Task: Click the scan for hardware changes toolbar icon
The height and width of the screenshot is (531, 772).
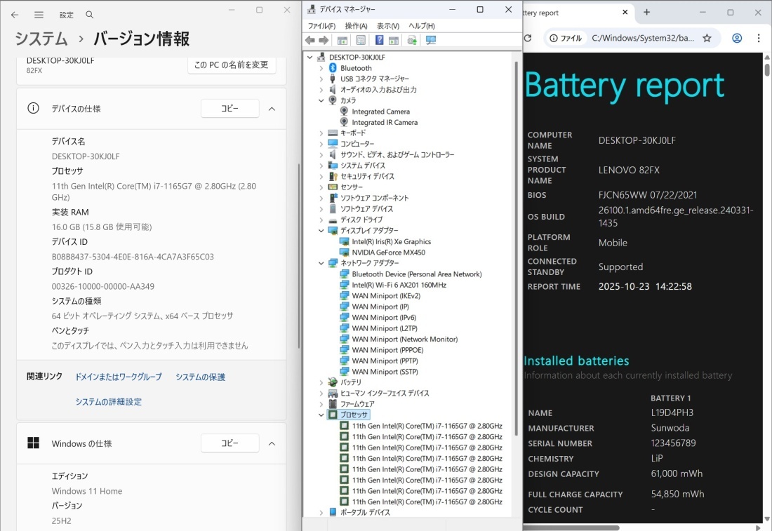Action: [431, 41]
